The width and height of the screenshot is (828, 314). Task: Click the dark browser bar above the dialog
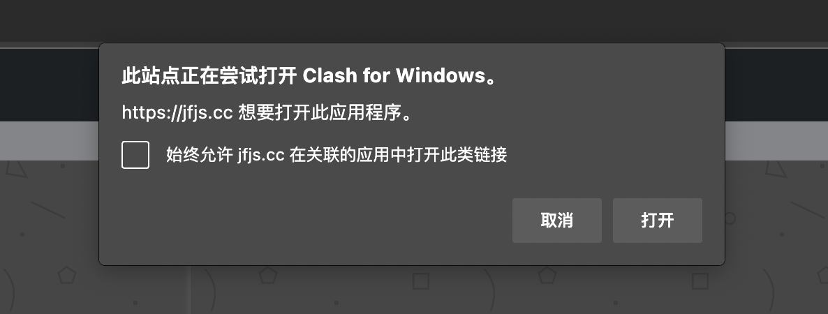(x=414, y=21)
